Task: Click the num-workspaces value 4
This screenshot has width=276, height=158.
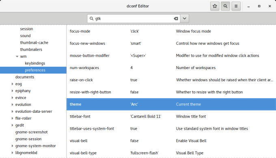Action: [x=132, y=68]
